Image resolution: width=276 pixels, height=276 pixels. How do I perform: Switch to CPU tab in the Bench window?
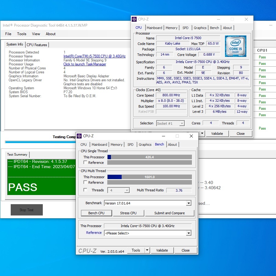tap(83, 145)
